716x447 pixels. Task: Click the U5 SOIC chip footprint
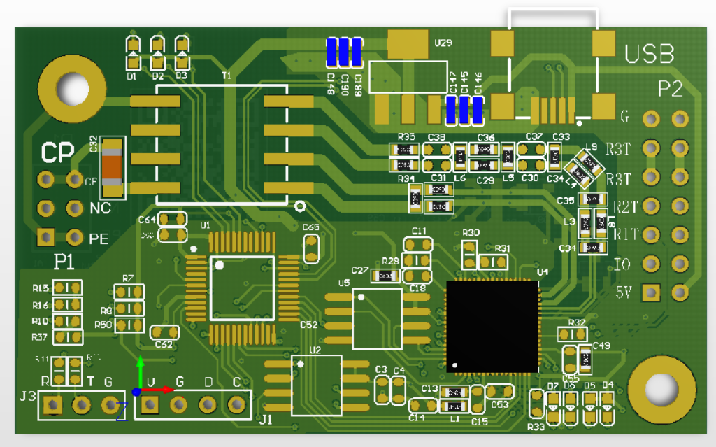[377, 318]
